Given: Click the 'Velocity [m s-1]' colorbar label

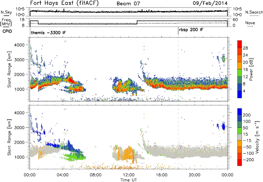Looking at the screenshot, I should coord(257,137).
